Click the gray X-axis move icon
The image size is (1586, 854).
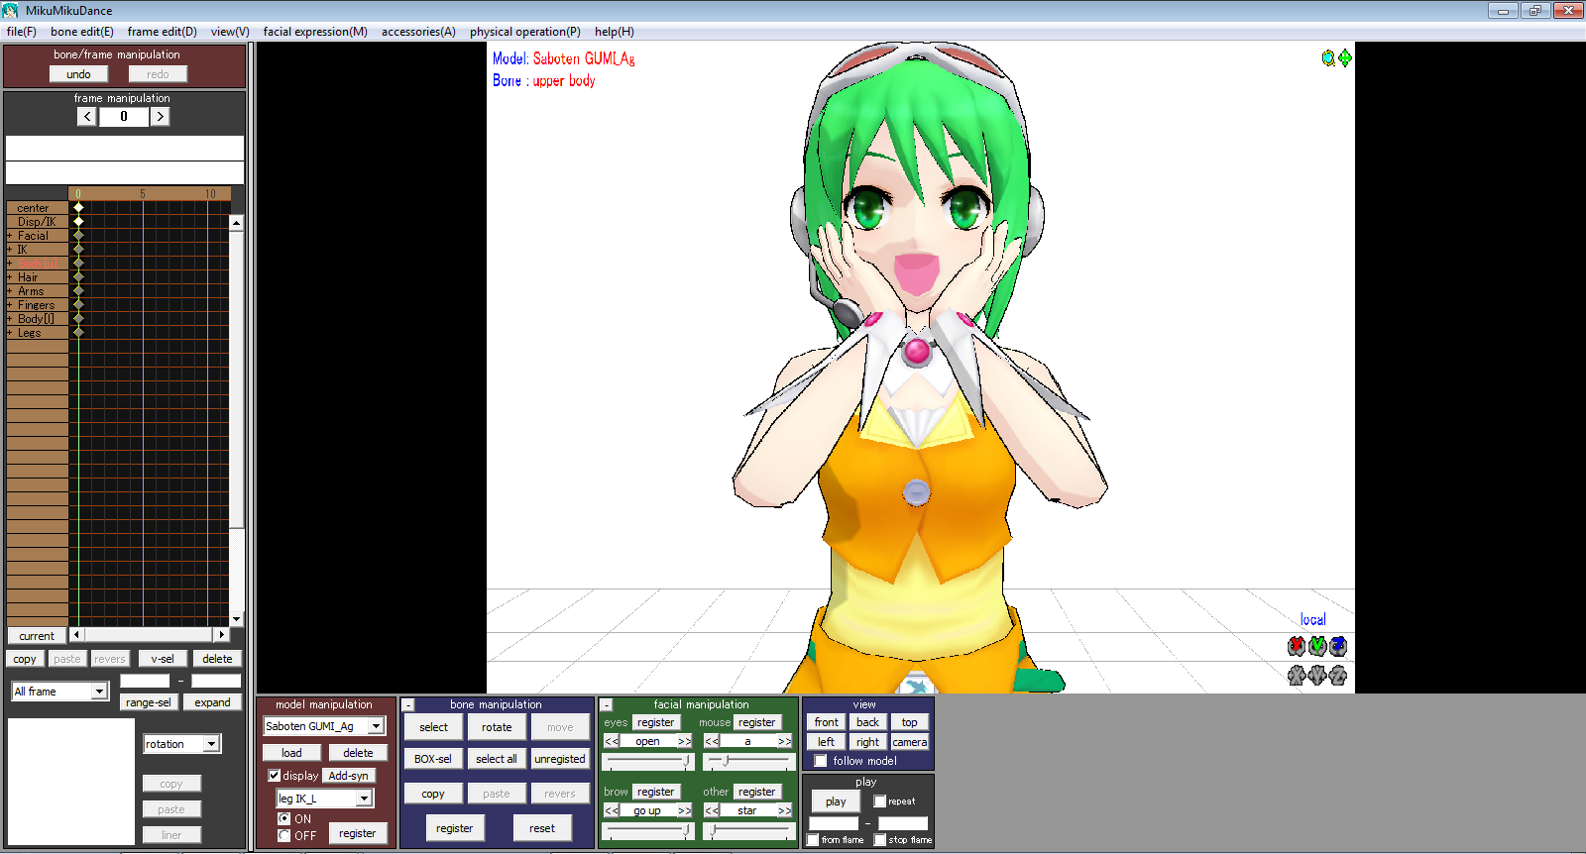[1297, 676]
